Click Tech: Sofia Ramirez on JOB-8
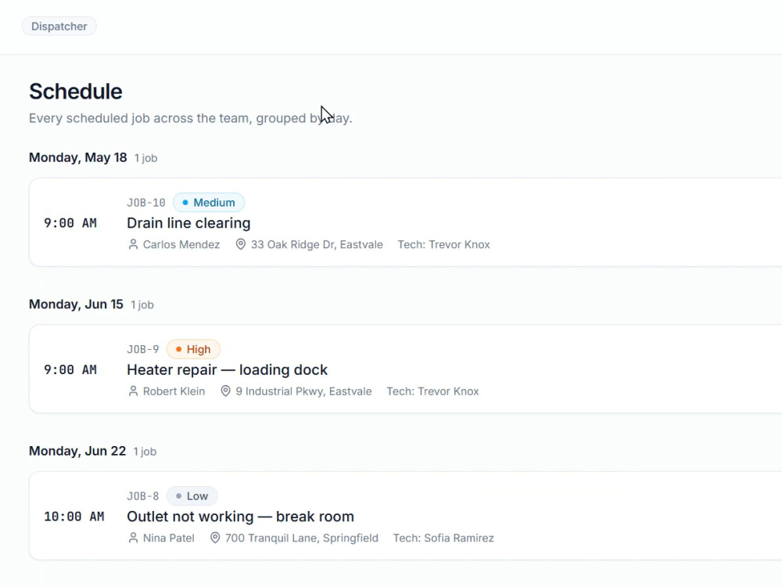This screenshot has height=587, width=782. coord(443,538)
